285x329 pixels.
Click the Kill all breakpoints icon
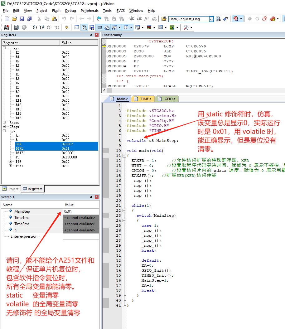[x=273, y=19]
